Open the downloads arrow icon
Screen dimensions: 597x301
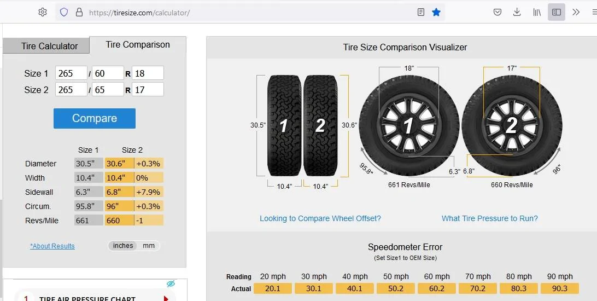click(x=517, y=12)
